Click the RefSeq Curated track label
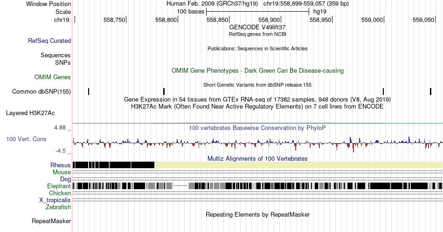 pyautogui.click(x=49, y=41)
